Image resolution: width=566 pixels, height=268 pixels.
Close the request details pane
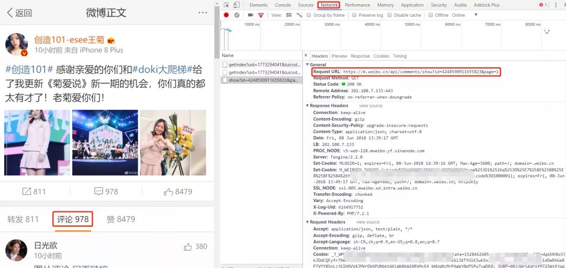pos(306,55)
